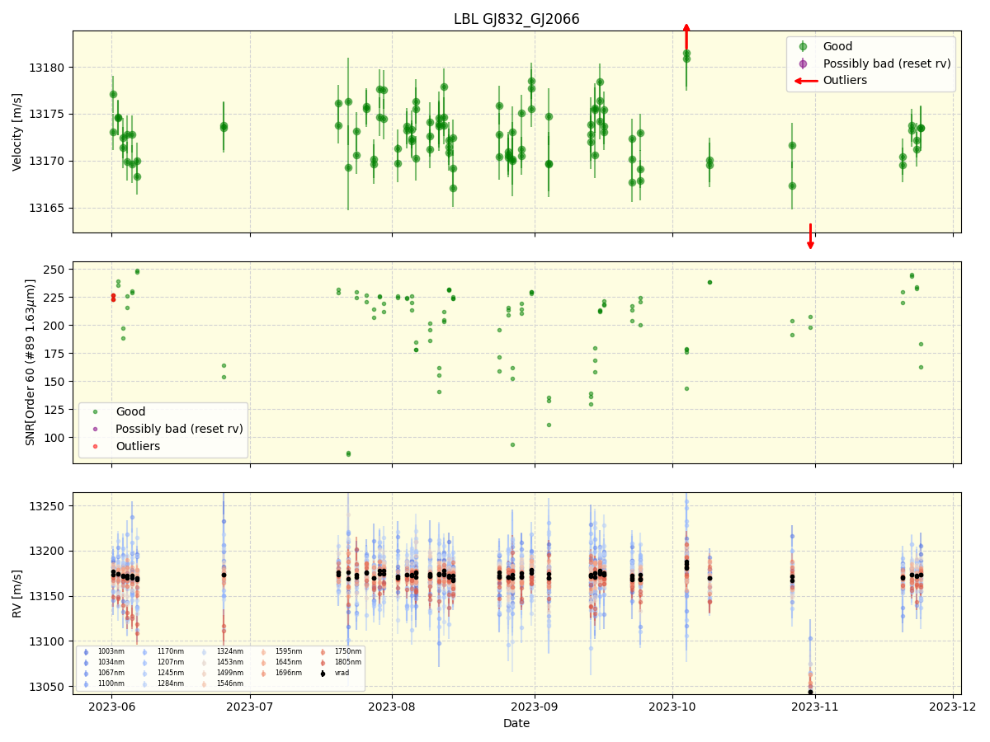Screen dimensions: 990x742
Task: Click the 2023-12 date tick label
Action: [x=953, y=707]
